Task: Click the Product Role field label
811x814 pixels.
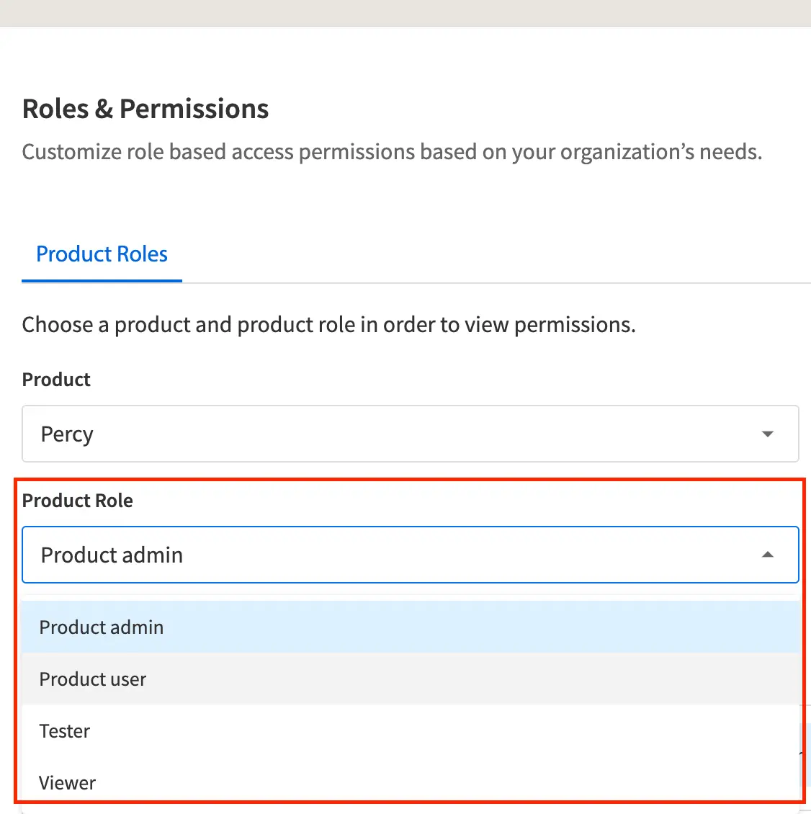Action: click(x=78, y=501)
